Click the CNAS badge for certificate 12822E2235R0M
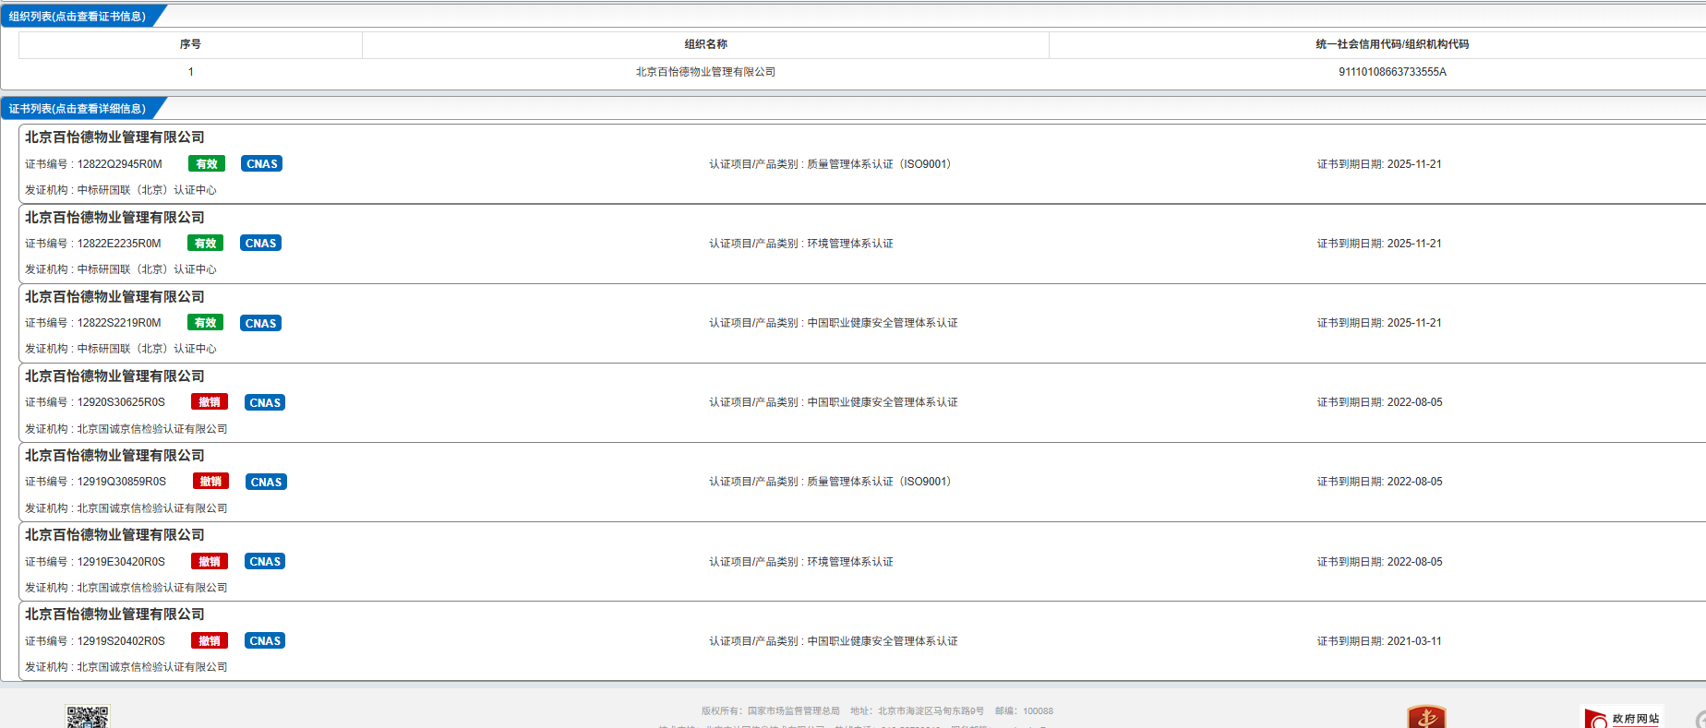 [x=261, y=244]
